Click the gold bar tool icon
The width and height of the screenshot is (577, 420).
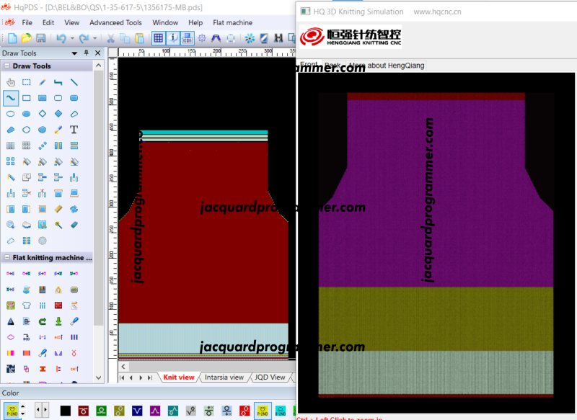pyautogui.click(x=58, y=209)
